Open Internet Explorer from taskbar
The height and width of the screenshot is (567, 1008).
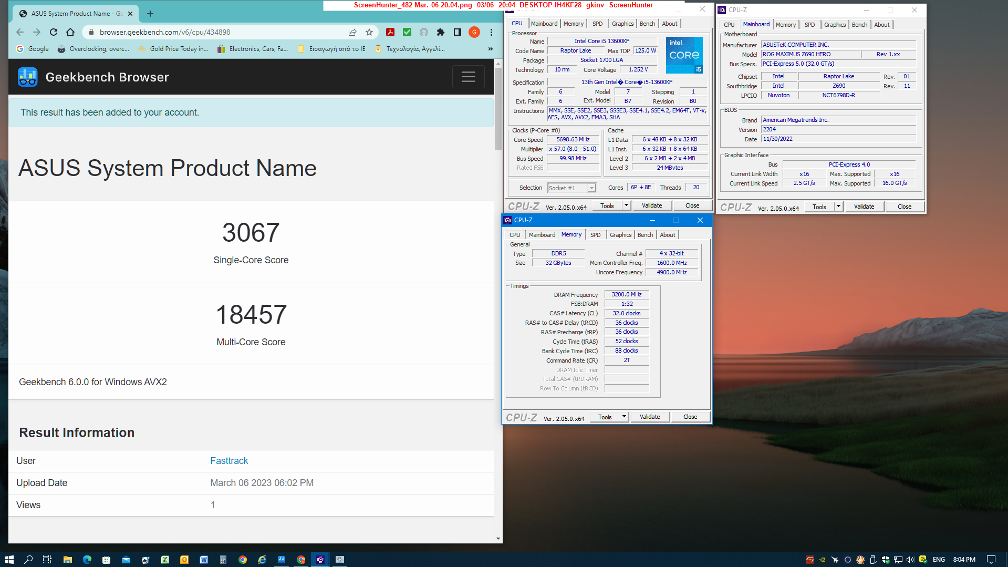[x=262, y=560]
